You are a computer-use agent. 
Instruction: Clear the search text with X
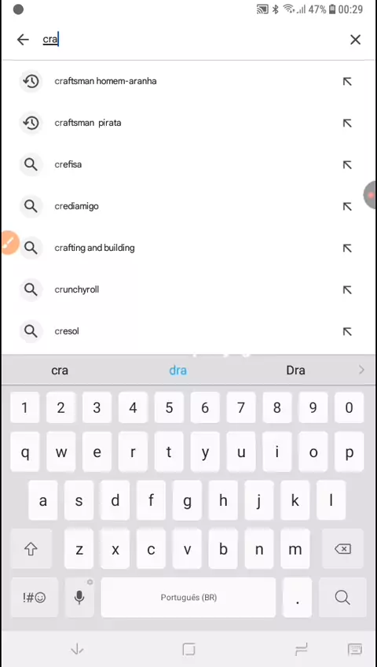click(x=355, y=39)
